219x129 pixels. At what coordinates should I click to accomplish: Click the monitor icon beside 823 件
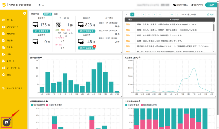coord(81,25)
